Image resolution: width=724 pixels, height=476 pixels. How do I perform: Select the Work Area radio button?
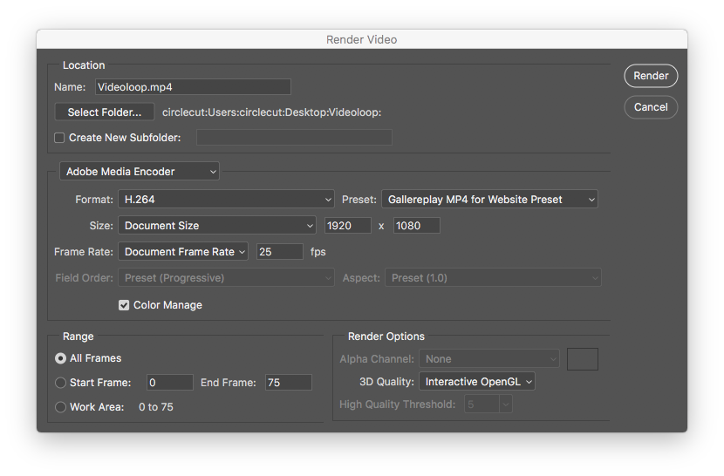coord(60,407)
